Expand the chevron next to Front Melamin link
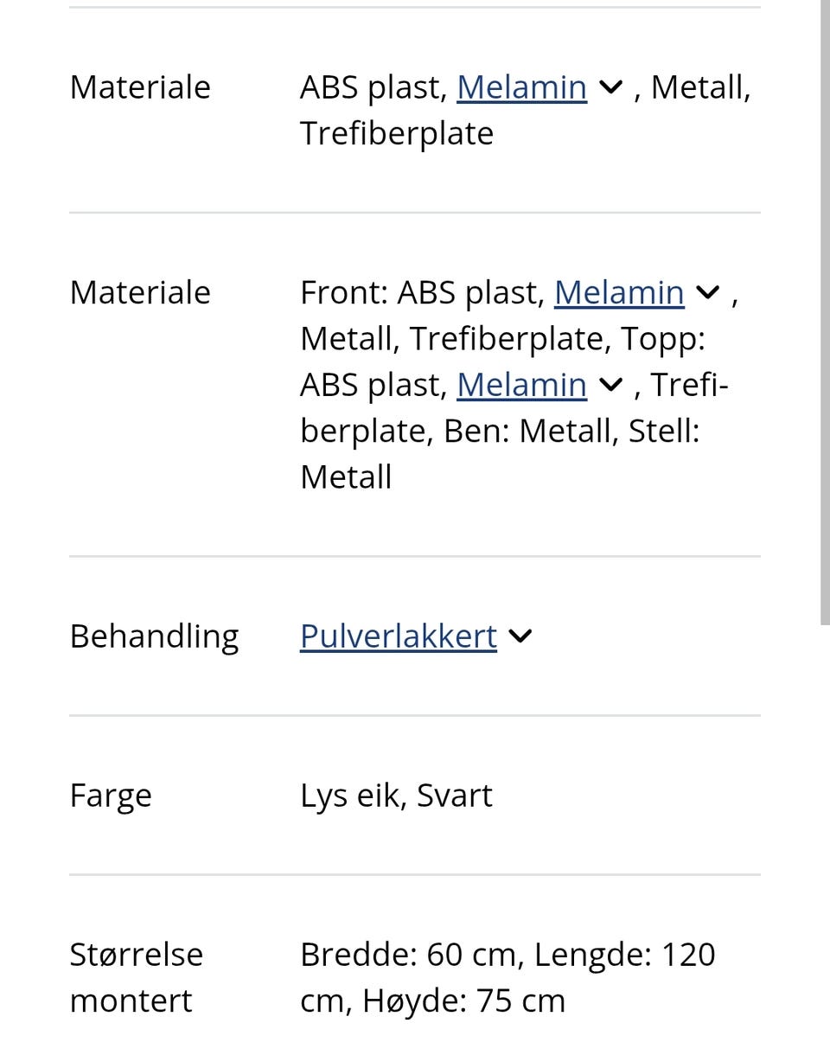Viewport: 830px width, 1055px height. click(x=707, y=292)
